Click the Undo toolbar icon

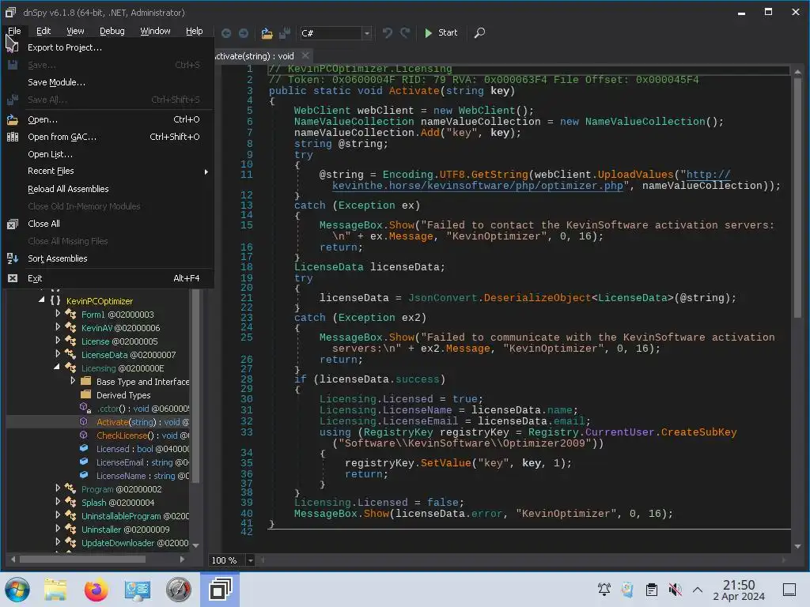coord(387,33)
